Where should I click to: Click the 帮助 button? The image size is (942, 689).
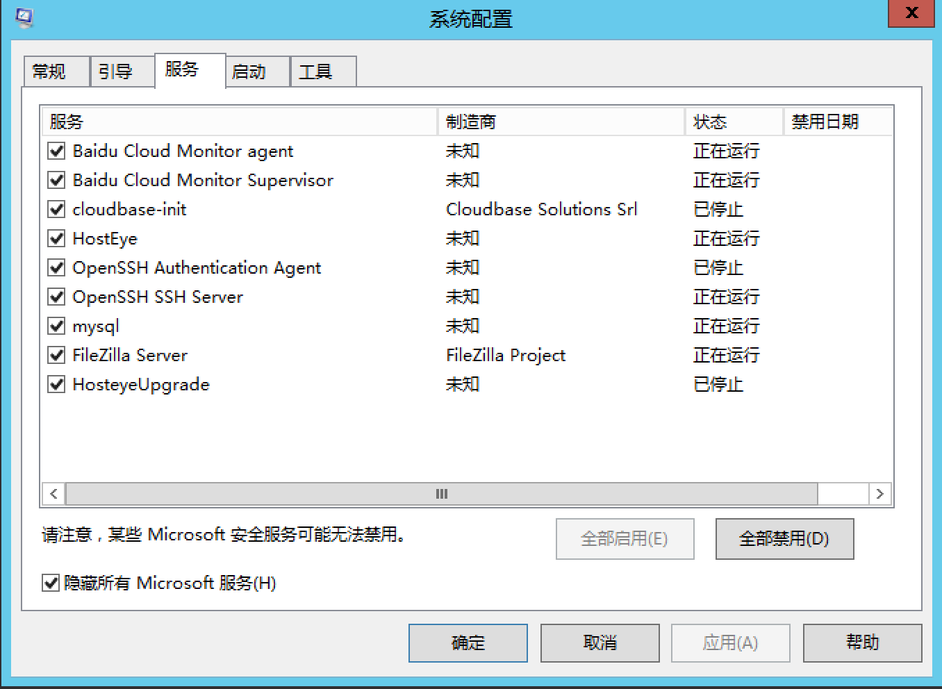863,642
